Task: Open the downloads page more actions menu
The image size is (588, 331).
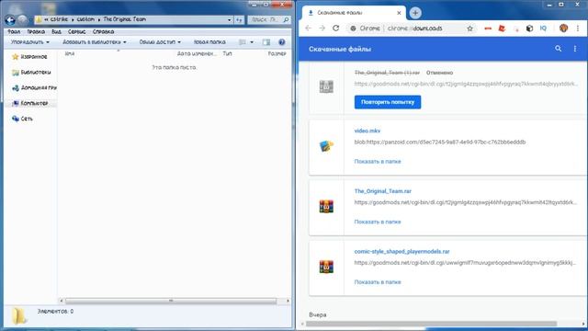Action: [575, 49]
